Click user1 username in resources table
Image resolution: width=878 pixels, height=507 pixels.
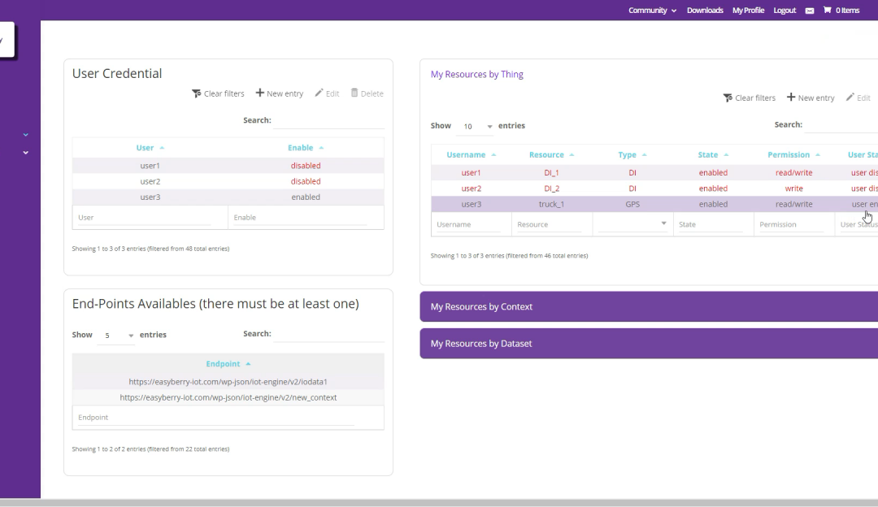pyautogui.click(x=471, y=173)
